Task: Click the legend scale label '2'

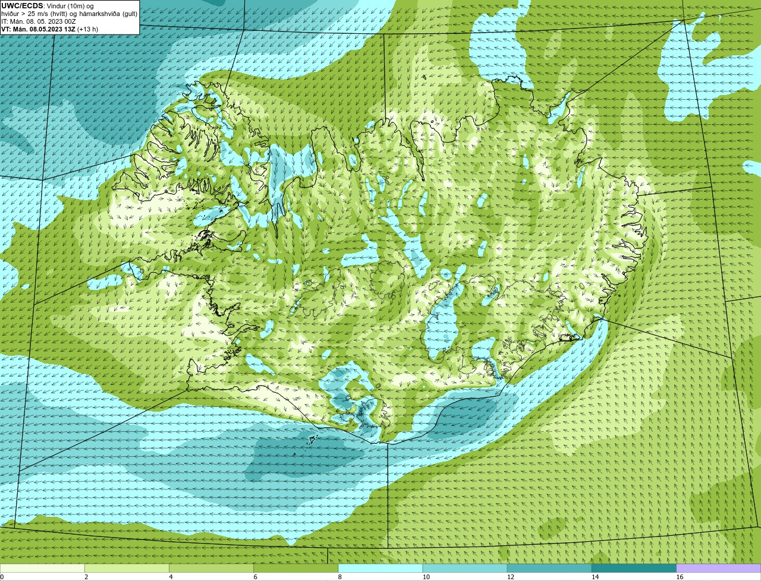Action: click(86, 577)
